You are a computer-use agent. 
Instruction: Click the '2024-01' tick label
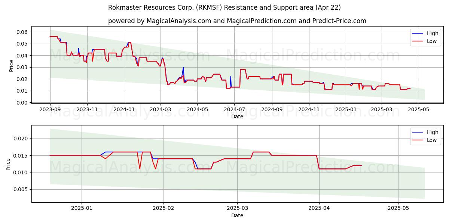124,109
